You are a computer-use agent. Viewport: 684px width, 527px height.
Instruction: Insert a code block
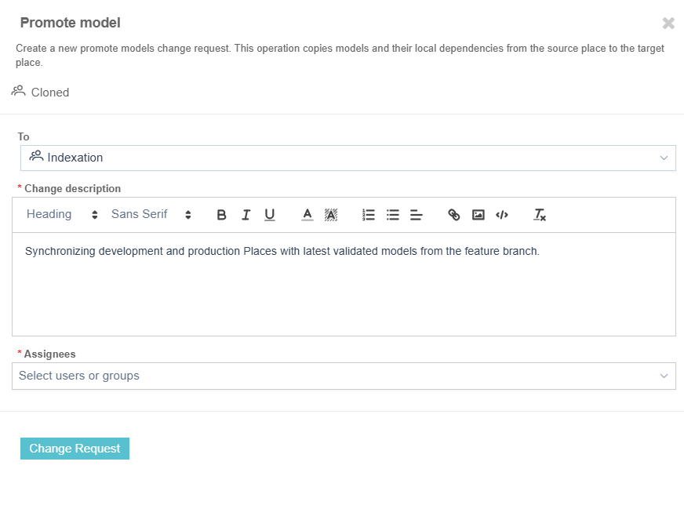[x=502, y=215]
